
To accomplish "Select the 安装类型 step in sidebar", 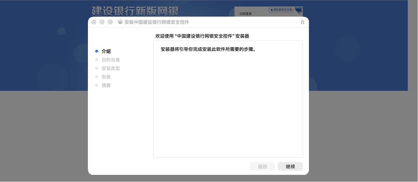I will click(111, 68).
